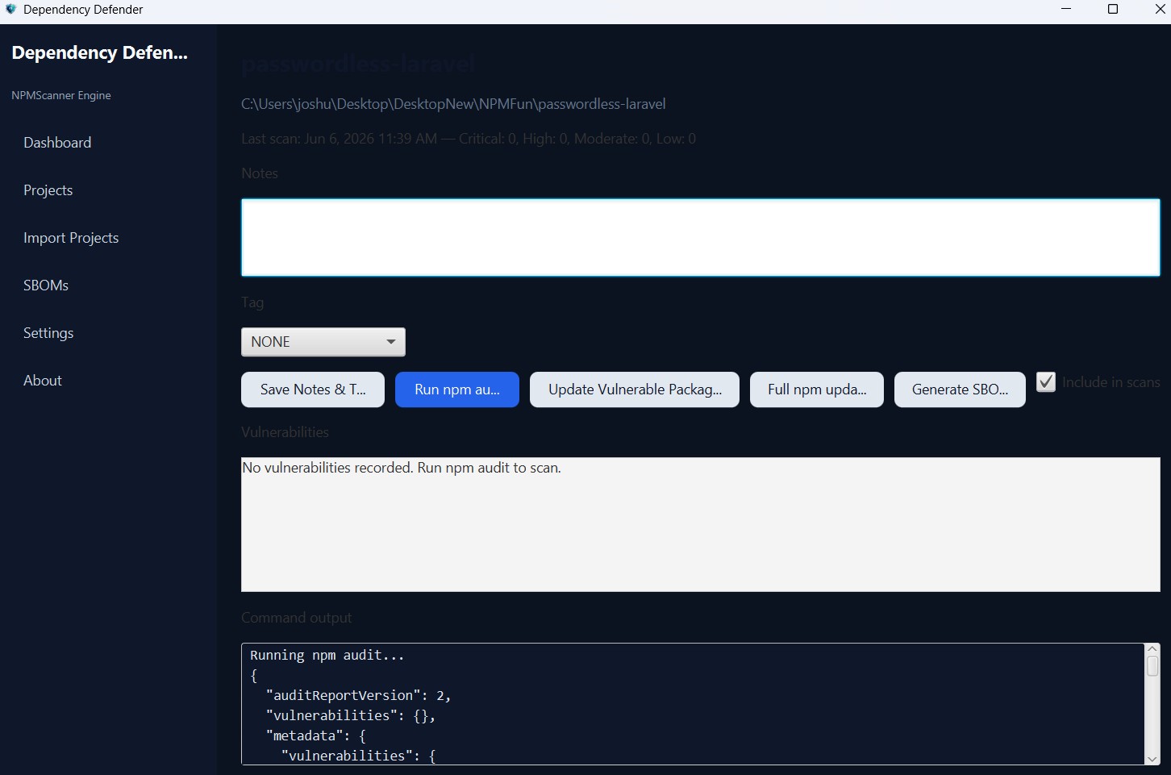Save Notes & Tag button
The width and height of the screenshot is (1171, 775).
click(x=313, y=390)
